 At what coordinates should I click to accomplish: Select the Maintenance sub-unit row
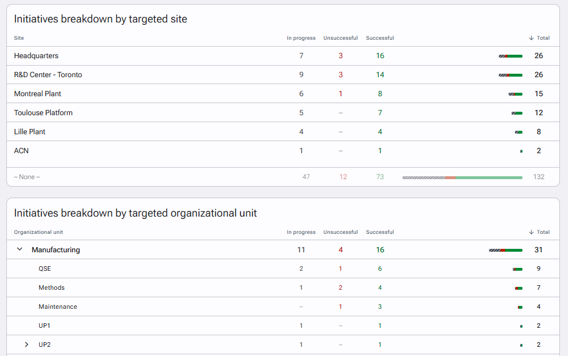[283, 306]
